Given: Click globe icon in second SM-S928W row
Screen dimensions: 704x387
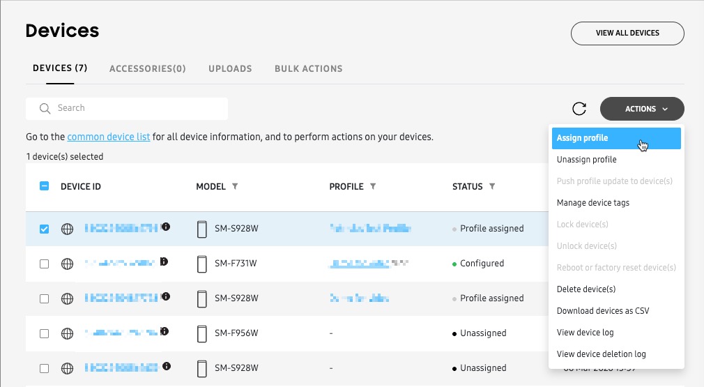Looking at the screenshot, I should [x=67, y=298].
